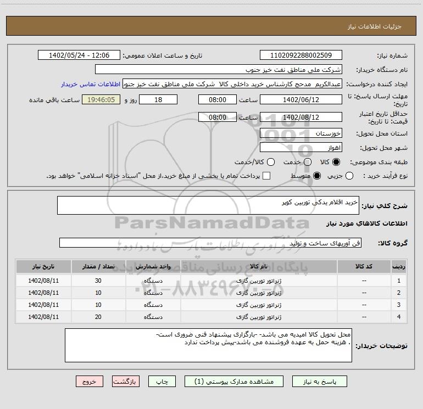
Task: Click the buyer notes text area
Action: pos(208,345)
